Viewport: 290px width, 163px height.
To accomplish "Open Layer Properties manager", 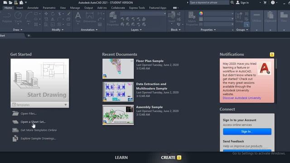I will click(113, 19).
